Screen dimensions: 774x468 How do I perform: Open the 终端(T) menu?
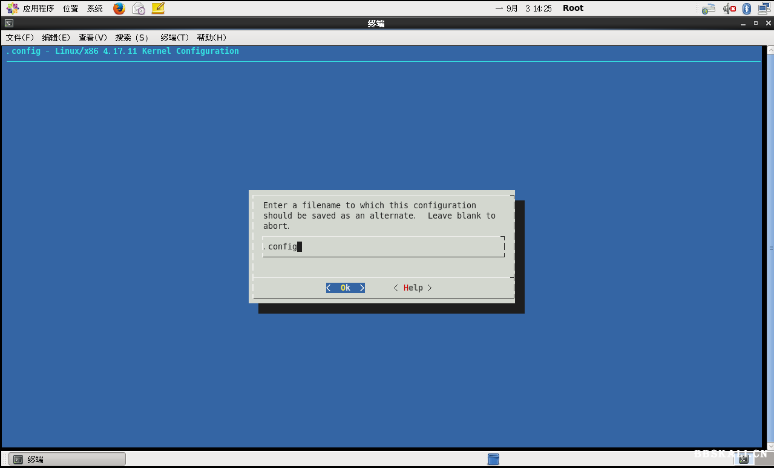[174, 37]
